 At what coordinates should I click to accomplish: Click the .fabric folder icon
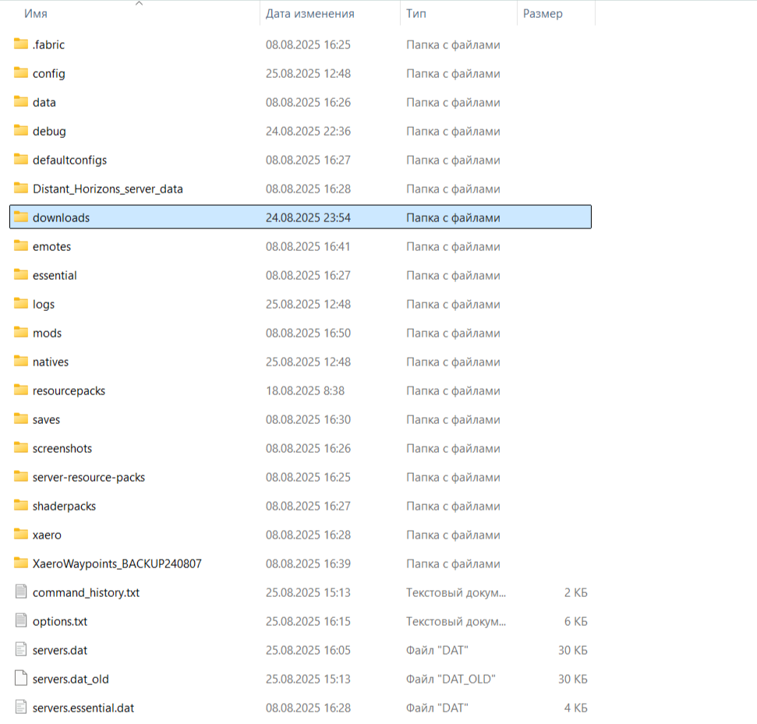(x=21, y=44)
